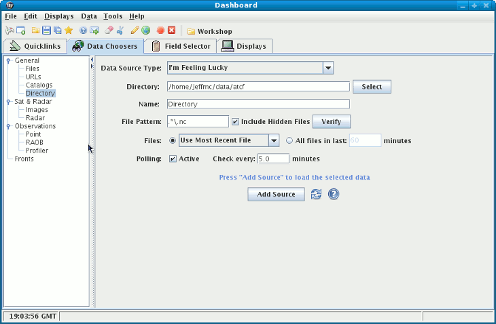Viewport: 496px width, 324px height.
Task: Click the eraser icon in the toolbar
Action: pos(109,31)
